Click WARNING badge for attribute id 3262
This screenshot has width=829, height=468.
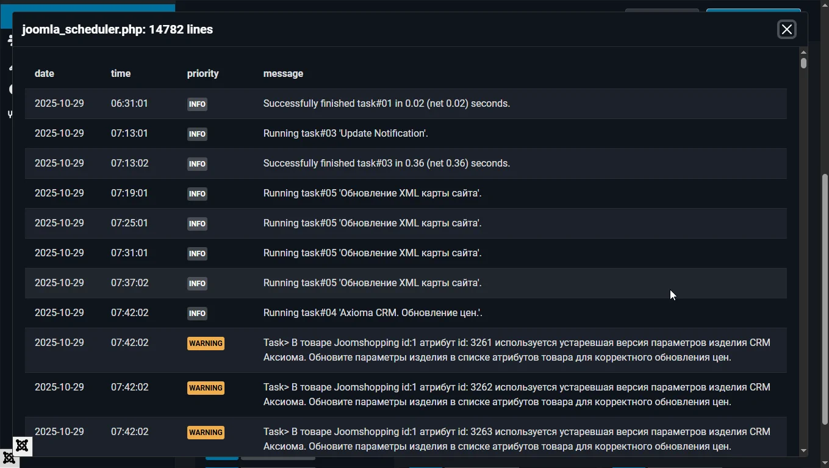[206, 388]
